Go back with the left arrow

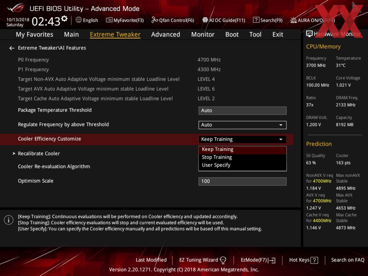pyautogui.click(x=12, y=48)
